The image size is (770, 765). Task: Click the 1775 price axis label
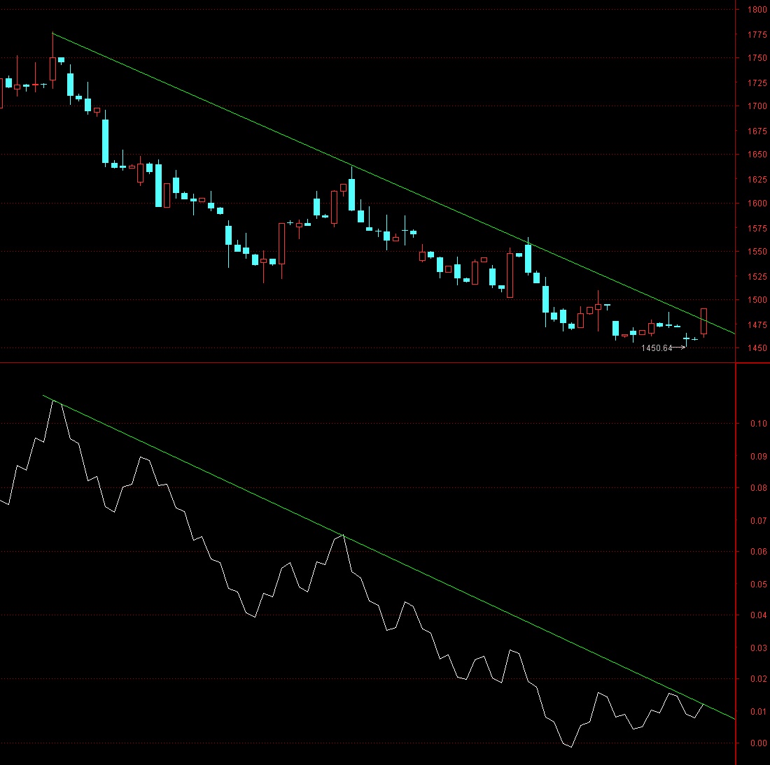(x=757, y=35)
